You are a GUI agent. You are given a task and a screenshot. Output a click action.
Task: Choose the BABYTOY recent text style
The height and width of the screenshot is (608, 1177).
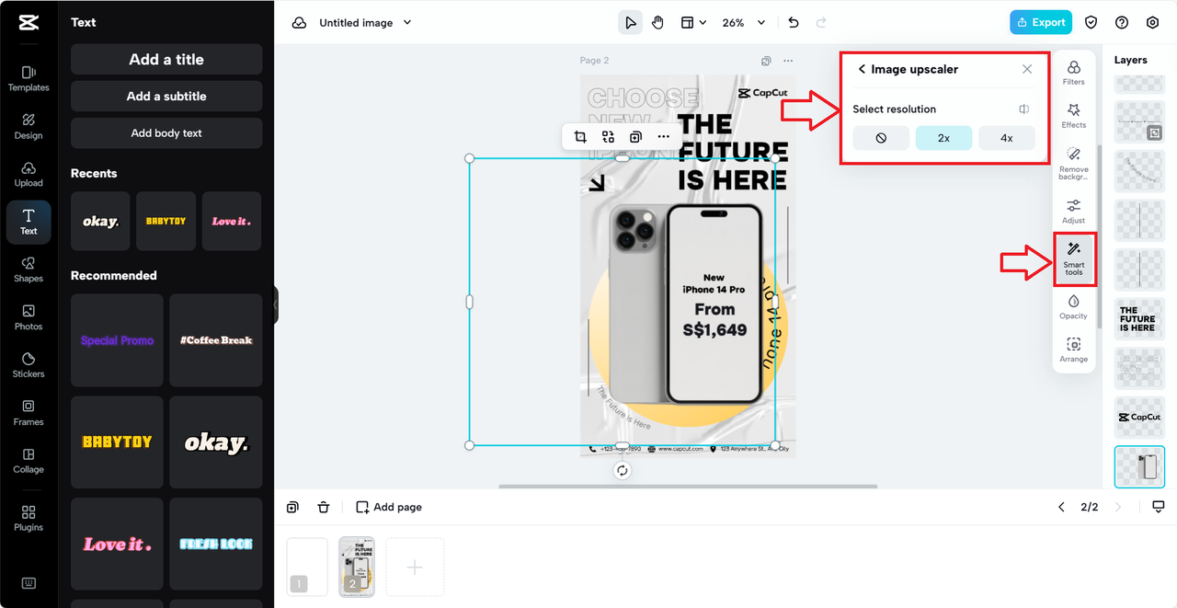pyautogui.click(x=166, y=221)
